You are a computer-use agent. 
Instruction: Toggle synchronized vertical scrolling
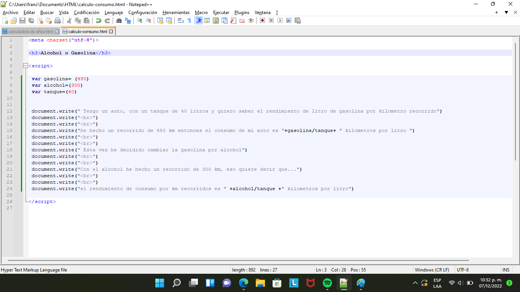tap(160, 21)
